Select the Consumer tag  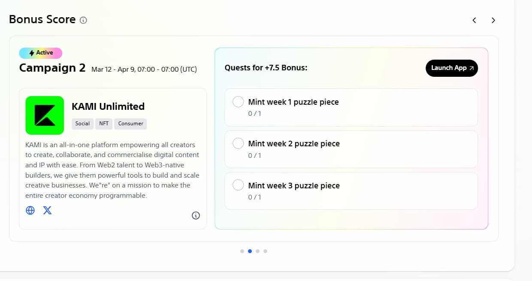(x=130, y=124)
